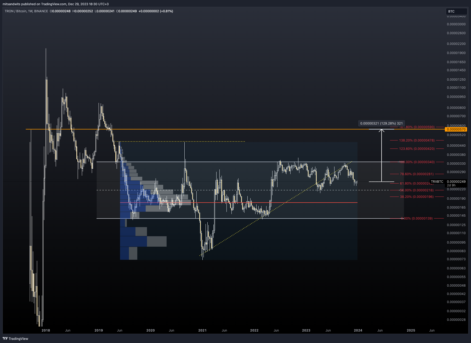The height and width of the screenshot is (343, 471).
Task: Select the 78.60% (0.00000281) fib label
Action: pyautogui.click(x=417, y=174)
